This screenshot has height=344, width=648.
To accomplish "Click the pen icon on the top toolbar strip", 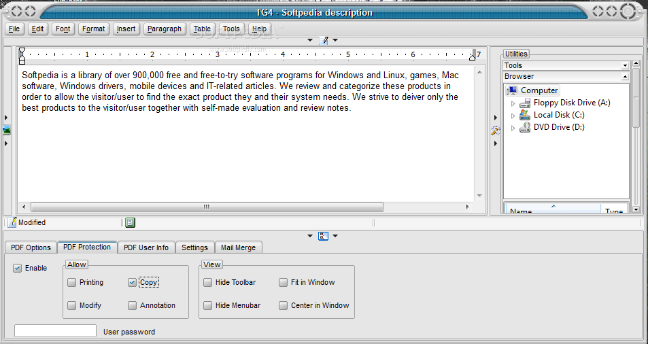I will click(324, 41).
